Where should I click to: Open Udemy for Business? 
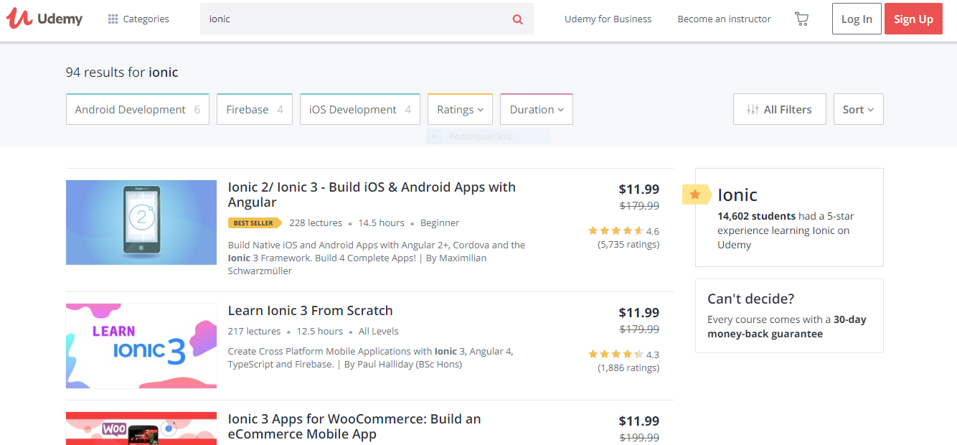[608, 19]
